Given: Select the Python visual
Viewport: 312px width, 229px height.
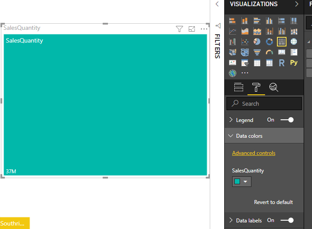Looking at the screenshot, I should click(294, 63).
